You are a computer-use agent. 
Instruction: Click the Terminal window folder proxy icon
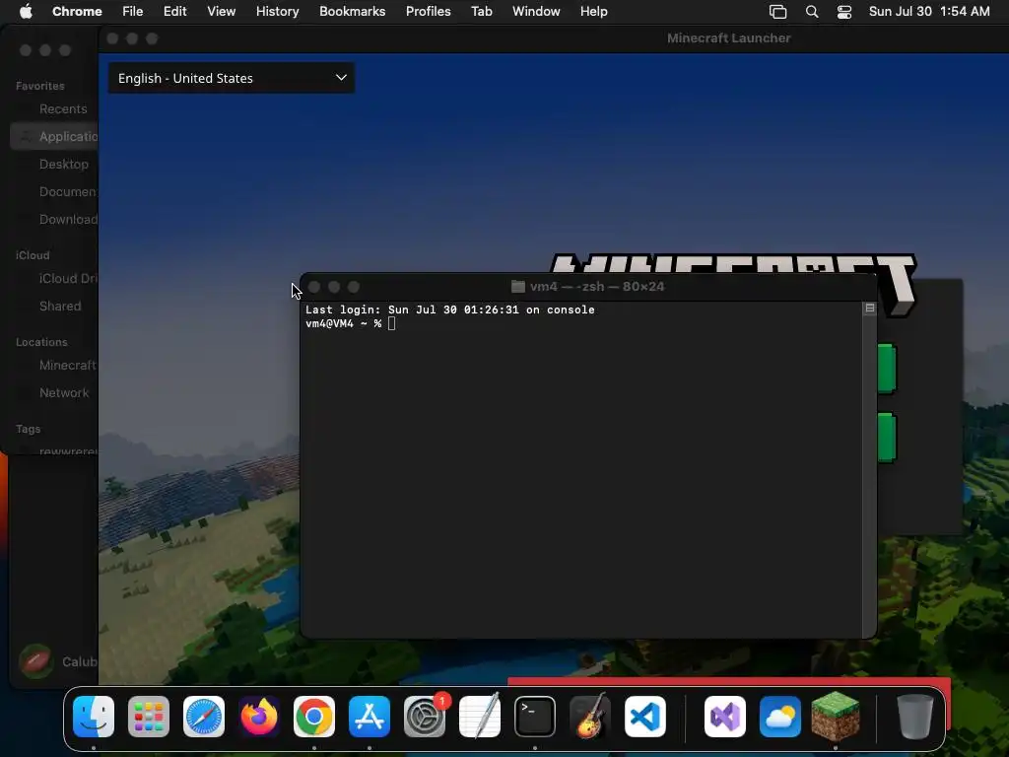[518, 287]
